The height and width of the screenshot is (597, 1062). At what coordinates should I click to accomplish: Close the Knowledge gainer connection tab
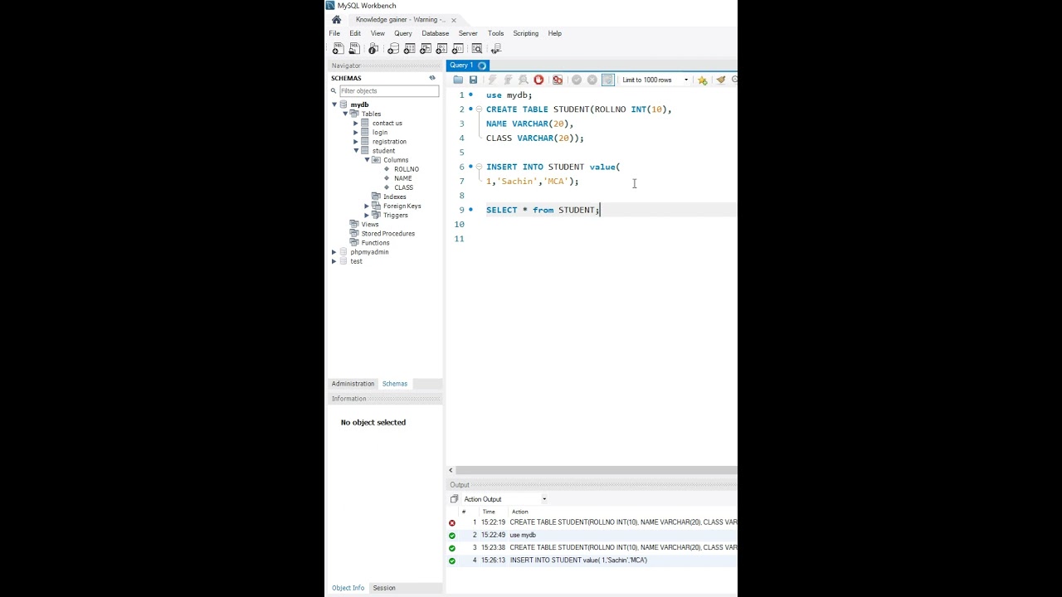coord(454,20)
